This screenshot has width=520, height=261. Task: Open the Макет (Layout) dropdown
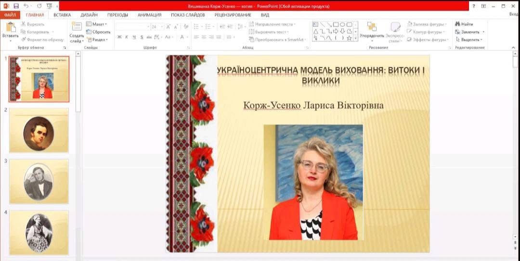(x=98, y=24)
